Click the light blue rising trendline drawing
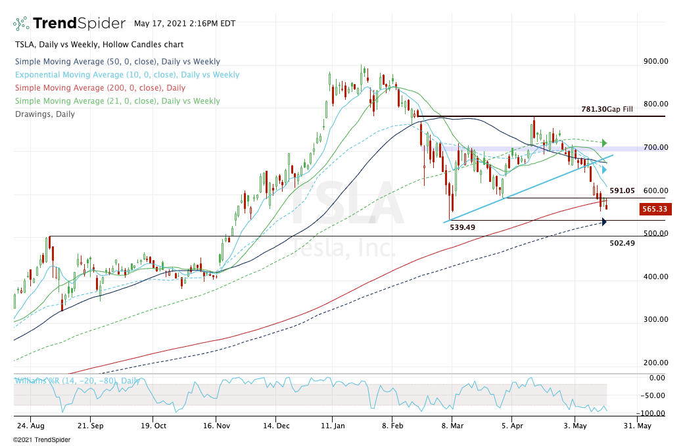This screenshot has height=446, width=685. [529, 189]
